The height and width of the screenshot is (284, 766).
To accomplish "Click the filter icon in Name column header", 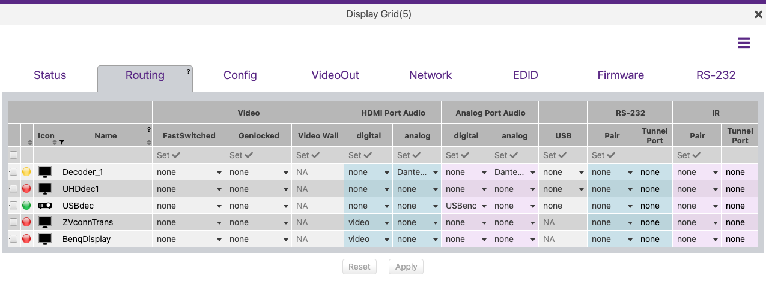I will pyautogui.click(x=62, y=143).
